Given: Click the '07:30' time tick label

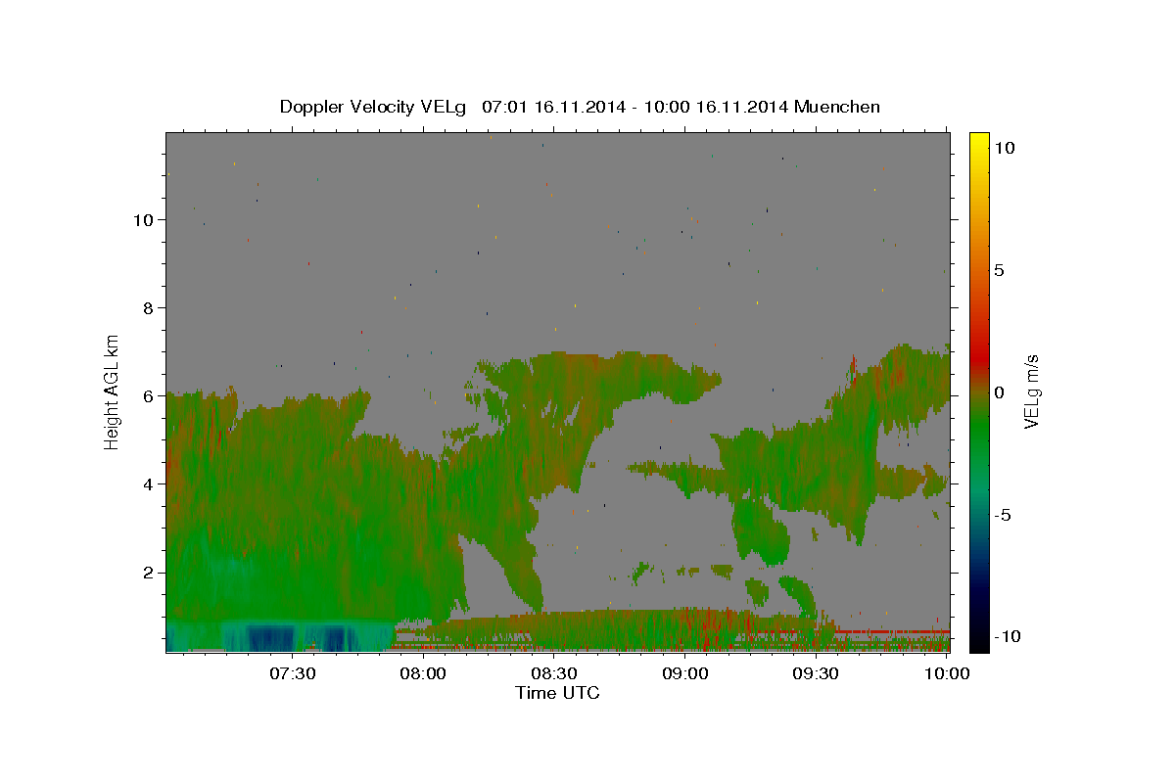Looking at the screenshot, I should point(293,673).
